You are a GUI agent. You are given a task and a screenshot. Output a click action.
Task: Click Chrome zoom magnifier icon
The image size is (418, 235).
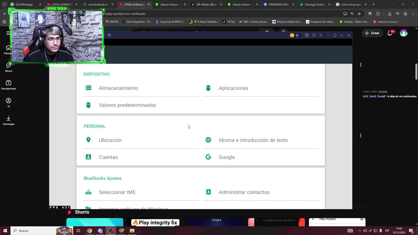tap(352, 14)
